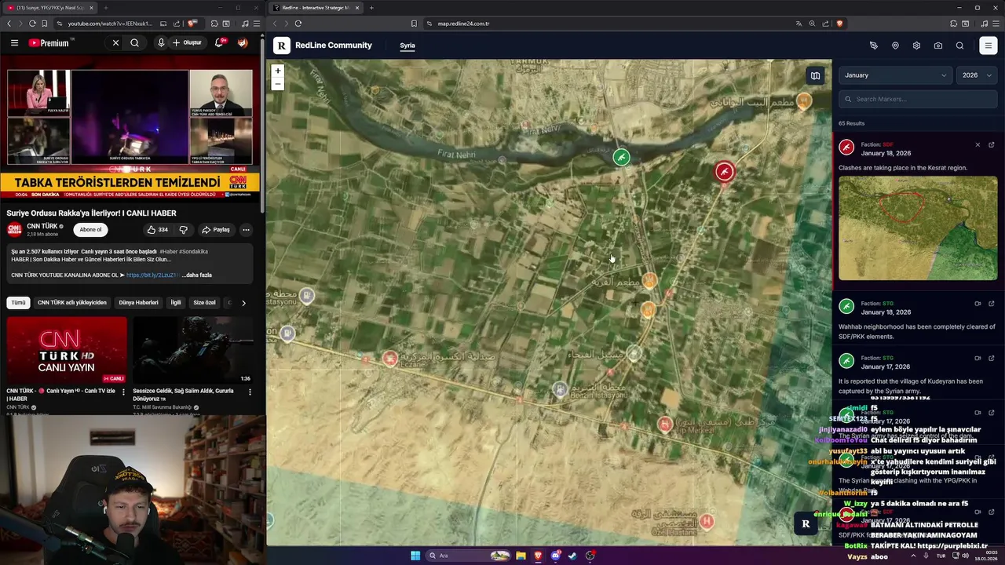Select the Tümü chip
Viewport: 1005px width, 565px height.
pyautogui.click(x=18, y=303)
